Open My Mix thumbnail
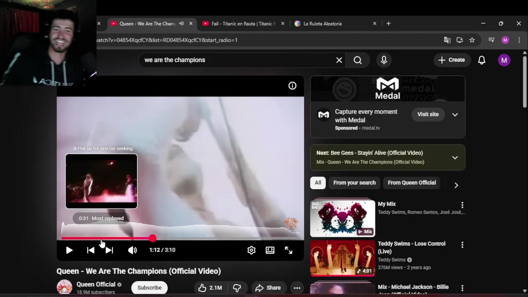 pos(343,219)
